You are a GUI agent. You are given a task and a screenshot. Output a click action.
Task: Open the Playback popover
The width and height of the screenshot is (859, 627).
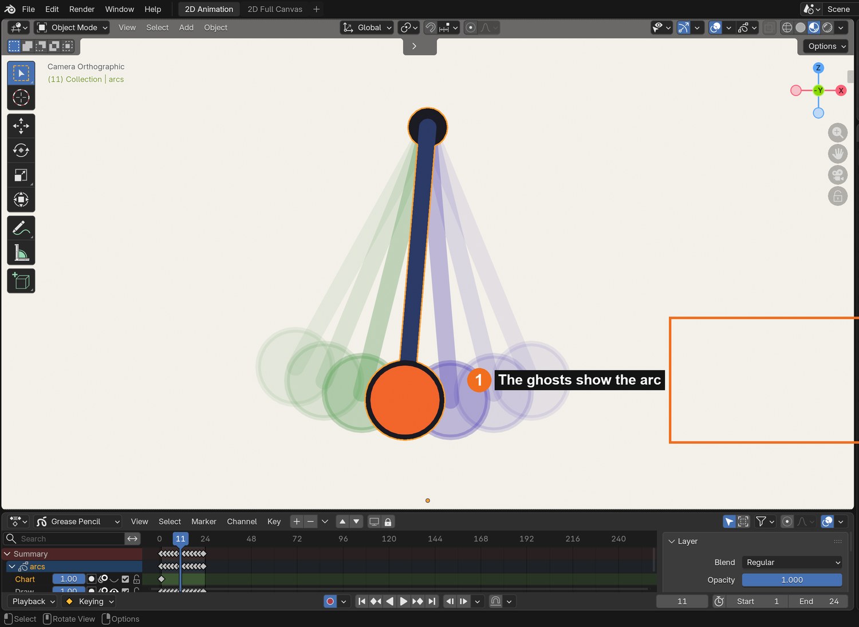(33, 601)
